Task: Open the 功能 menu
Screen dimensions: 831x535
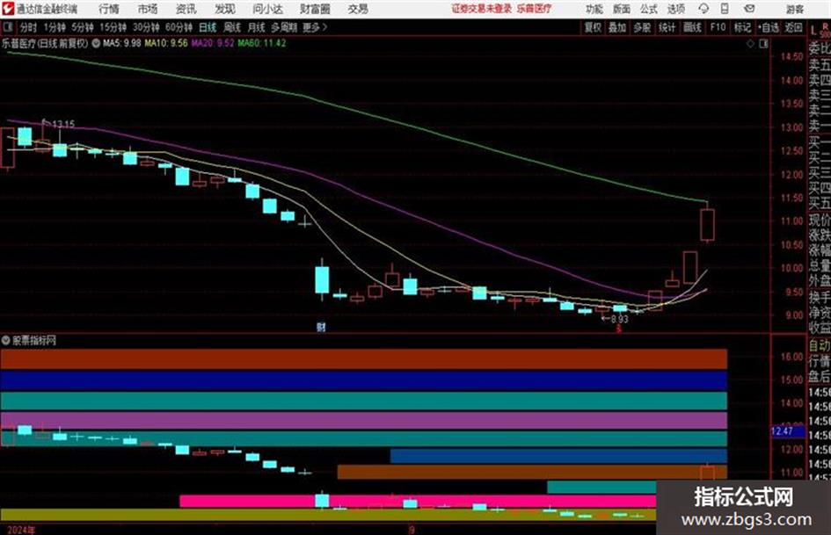Action: pyautogui.click(x=594, y=9)
